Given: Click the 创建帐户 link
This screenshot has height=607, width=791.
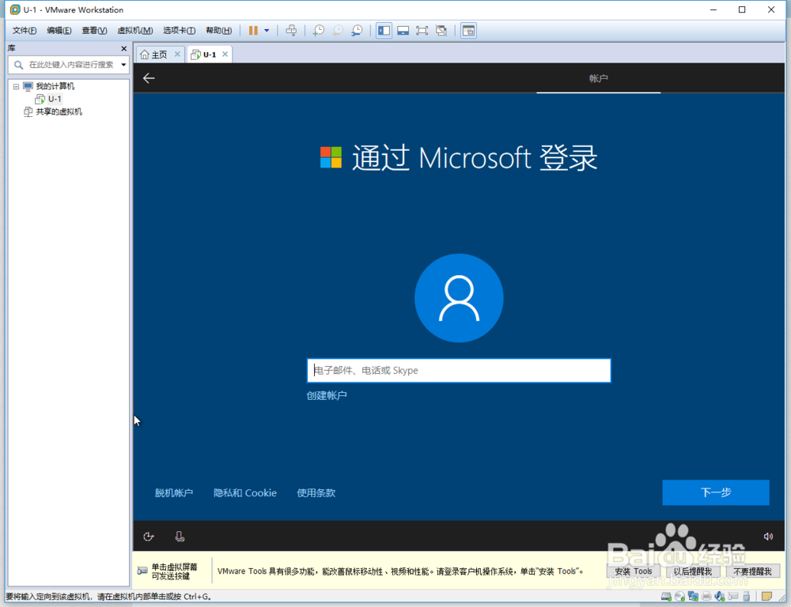Looking at the screenshot, I should [x=327, y=396].
